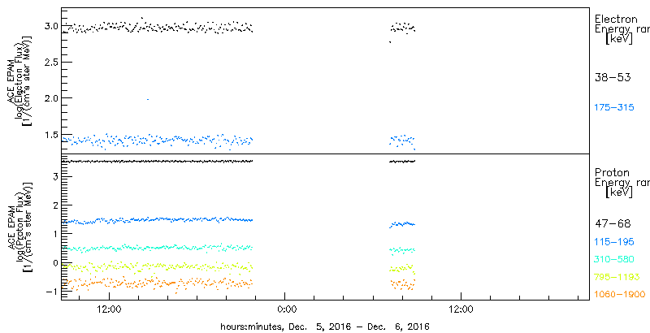Select the "38-53" electron energy label
The height and width of the screenshot is (333, 650).
pyautogui.click(x=613, y=77)
